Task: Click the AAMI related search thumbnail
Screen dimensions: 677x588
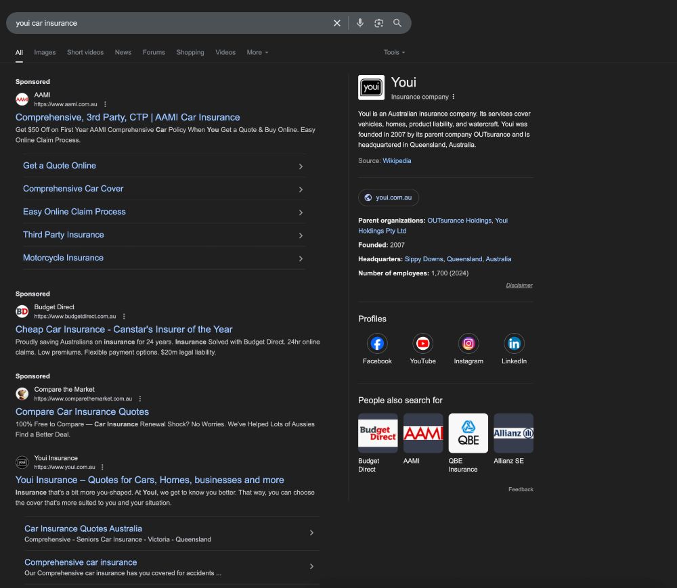Action: [x=423, y=433]
